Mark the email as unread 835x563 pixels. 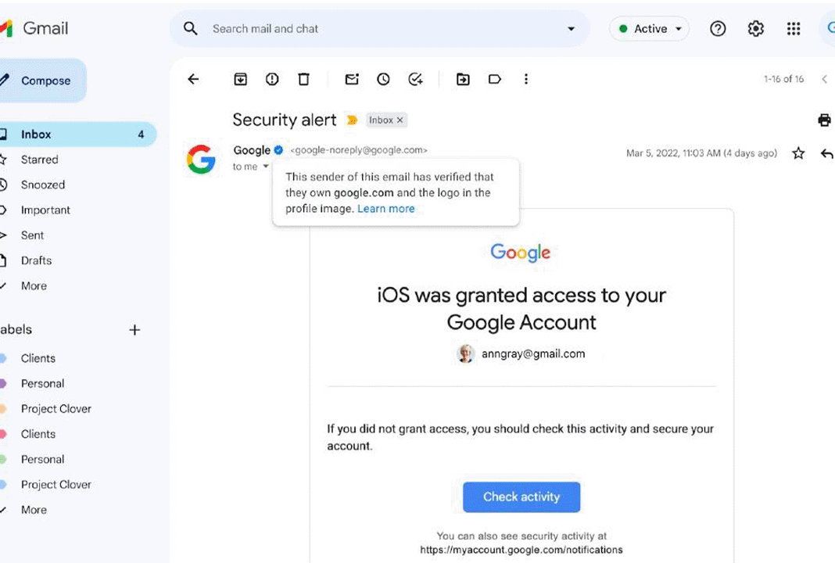click(352, 79)
